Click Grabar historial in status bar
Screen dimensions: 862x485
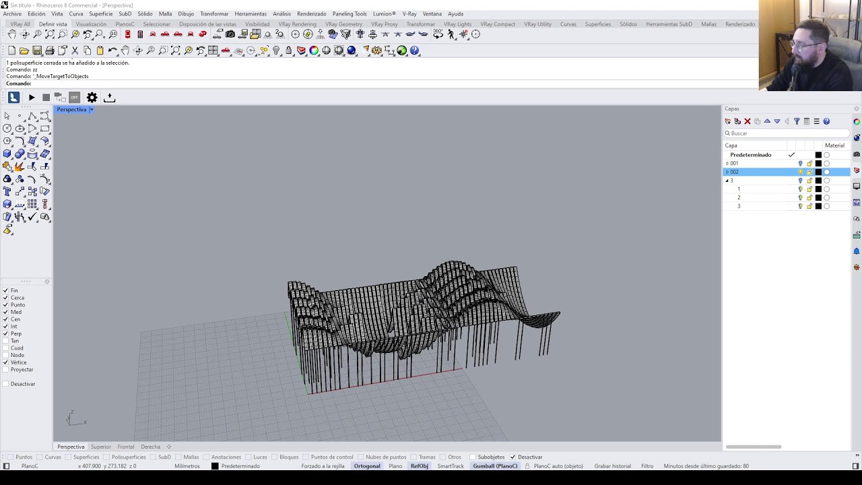(613, 466)
